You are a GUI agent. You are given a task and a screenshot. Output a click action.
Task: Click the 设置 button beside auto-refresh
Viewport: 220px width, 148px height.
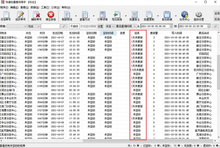[x=100, y=26]
